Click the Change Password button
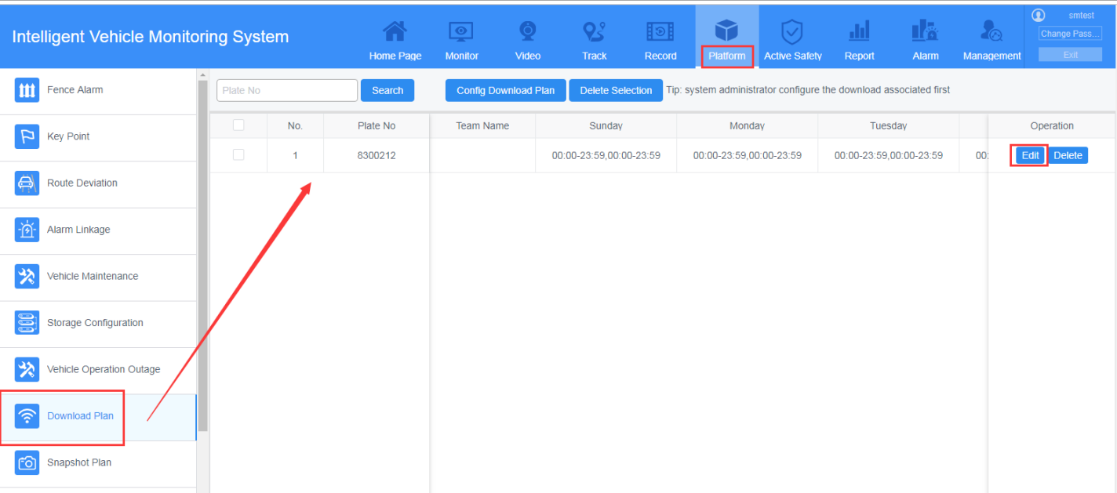Viewport: 1117px width, 493px height. tap(1070, 34)
